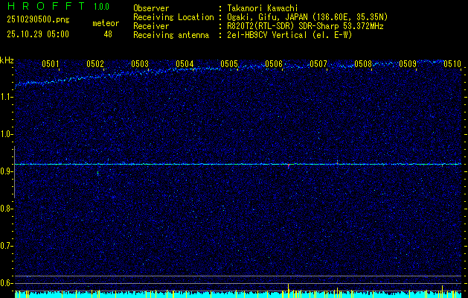
Task: Click the date stamp 25.10.29 05:00
Action: (38, 34)
